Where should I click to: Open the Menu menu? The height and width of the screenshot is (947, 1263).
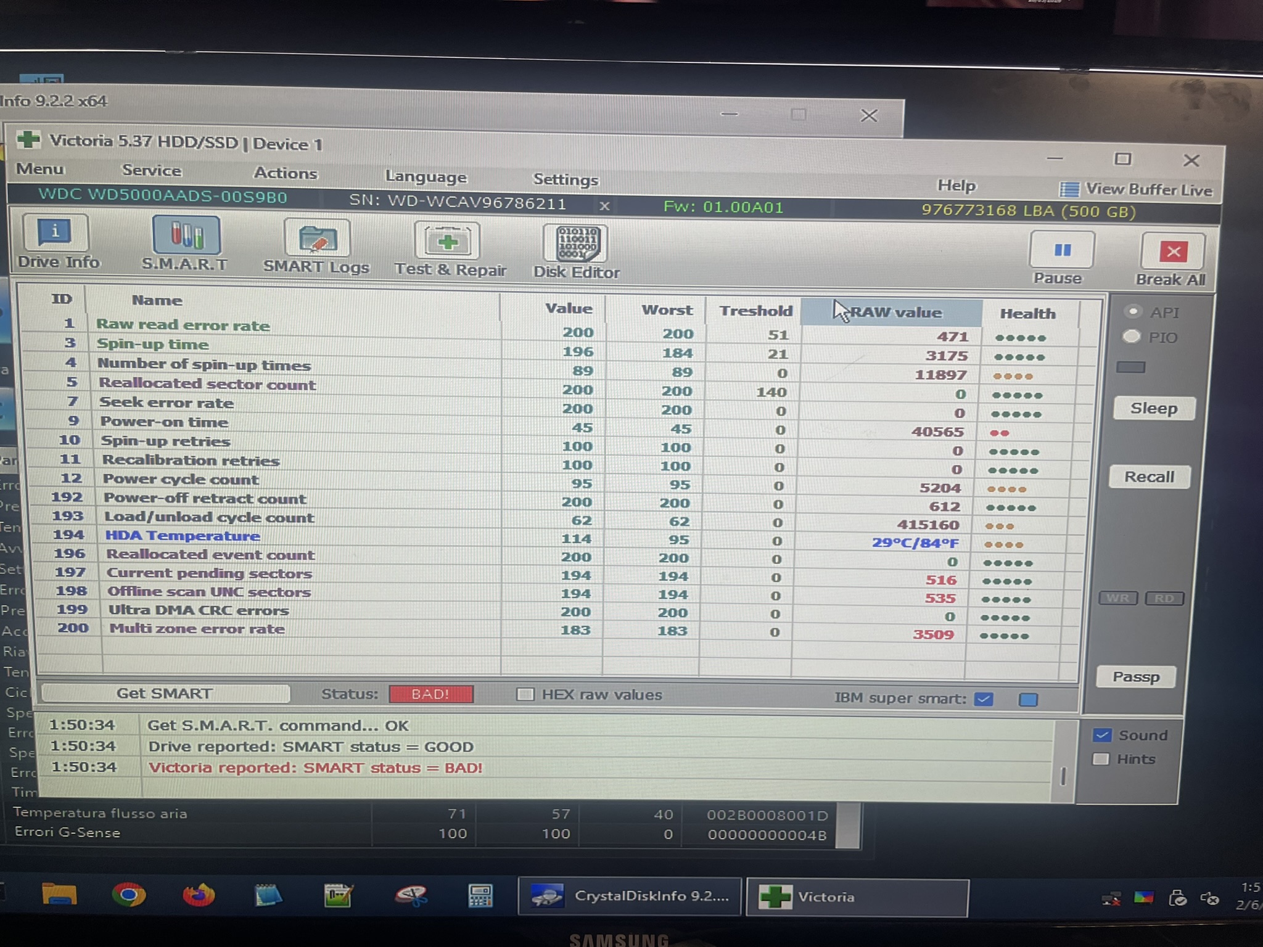pyautogui.click(x=39, y=168)
